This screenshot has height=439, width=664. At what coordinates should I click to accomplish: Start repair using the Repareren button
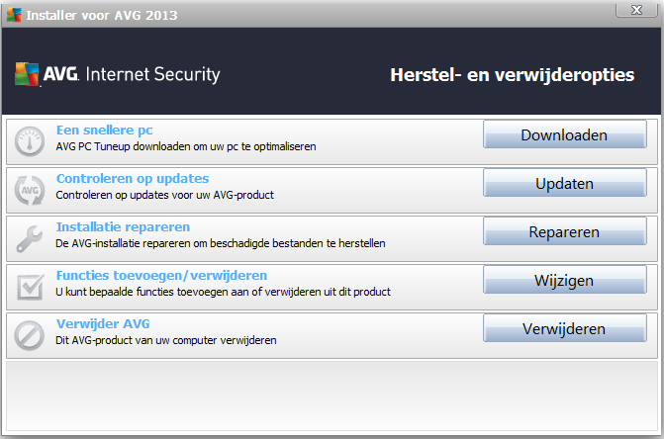[x=564, y=231]
